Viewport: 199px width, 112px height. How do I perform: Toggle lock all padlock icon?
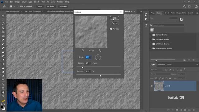coord(170,78)
